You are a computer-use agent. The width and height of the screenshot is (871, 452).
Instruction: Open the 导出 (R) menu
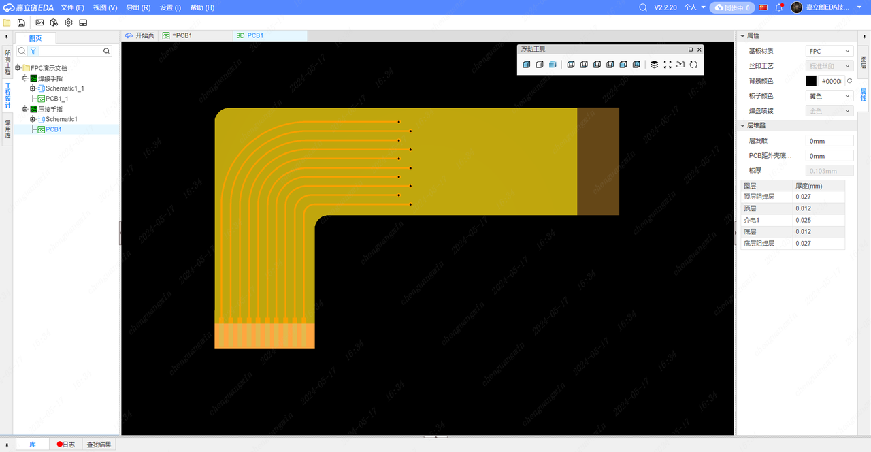(x=138, y=7)
